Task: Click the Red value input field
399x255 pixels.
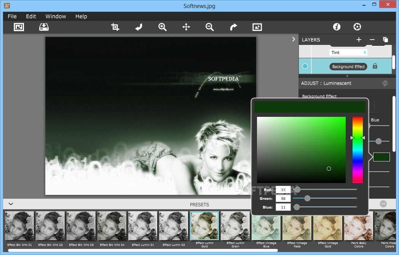Action: coord(283,190)
